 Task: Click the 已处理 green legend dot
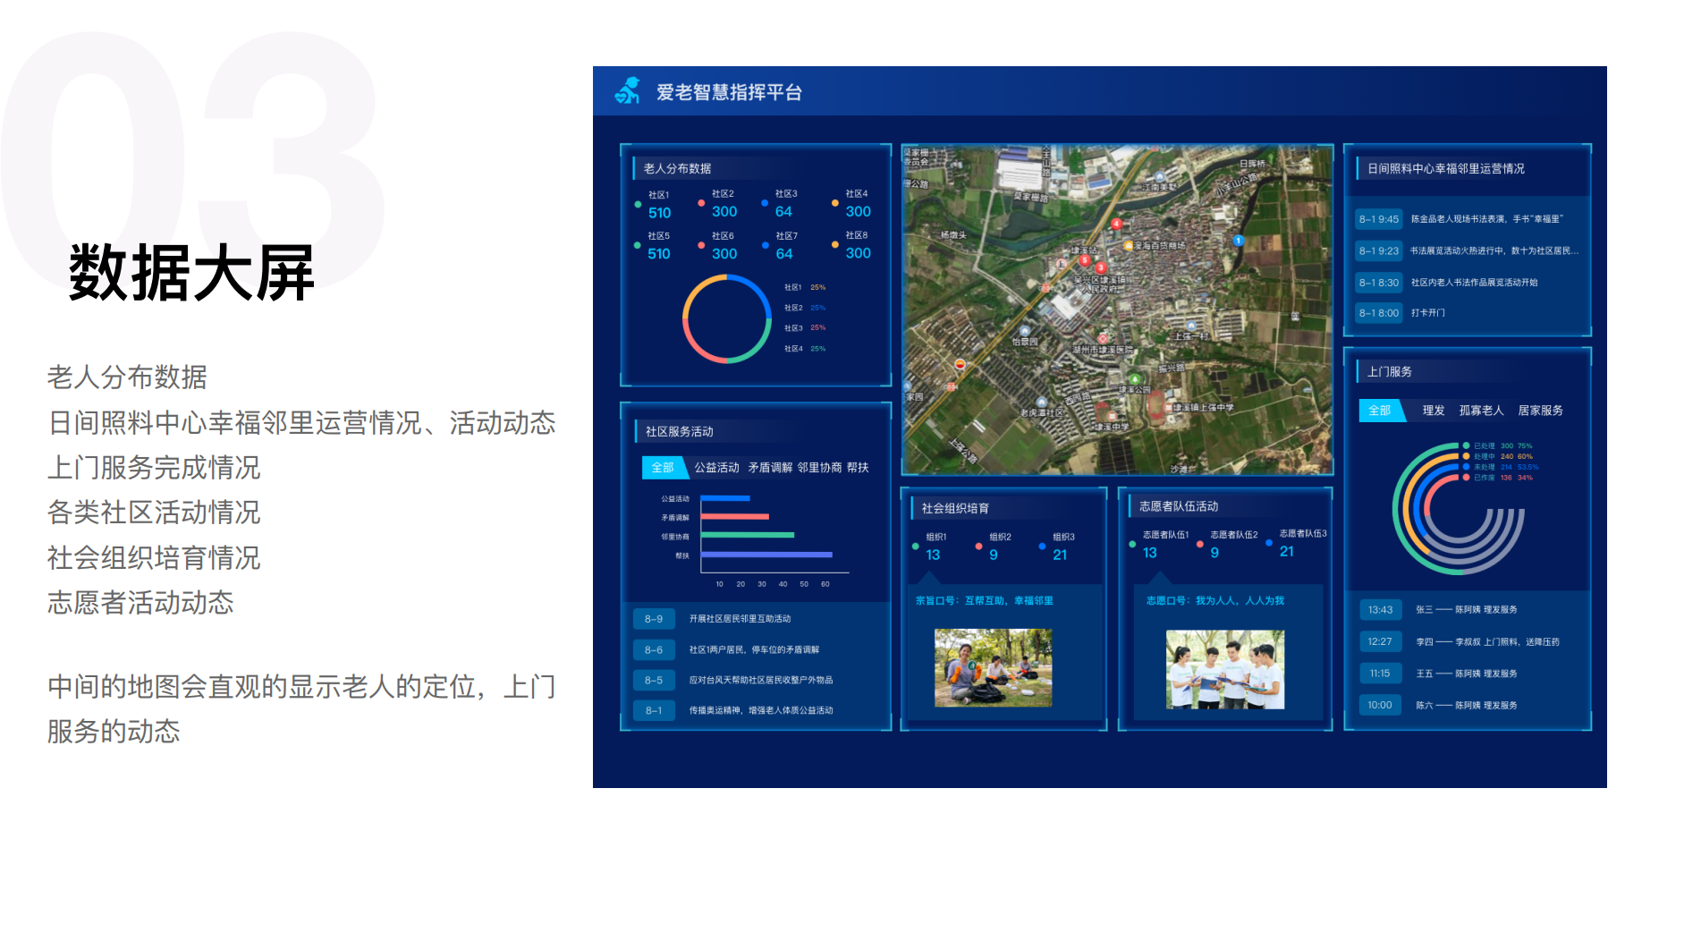click(1466, 445)
